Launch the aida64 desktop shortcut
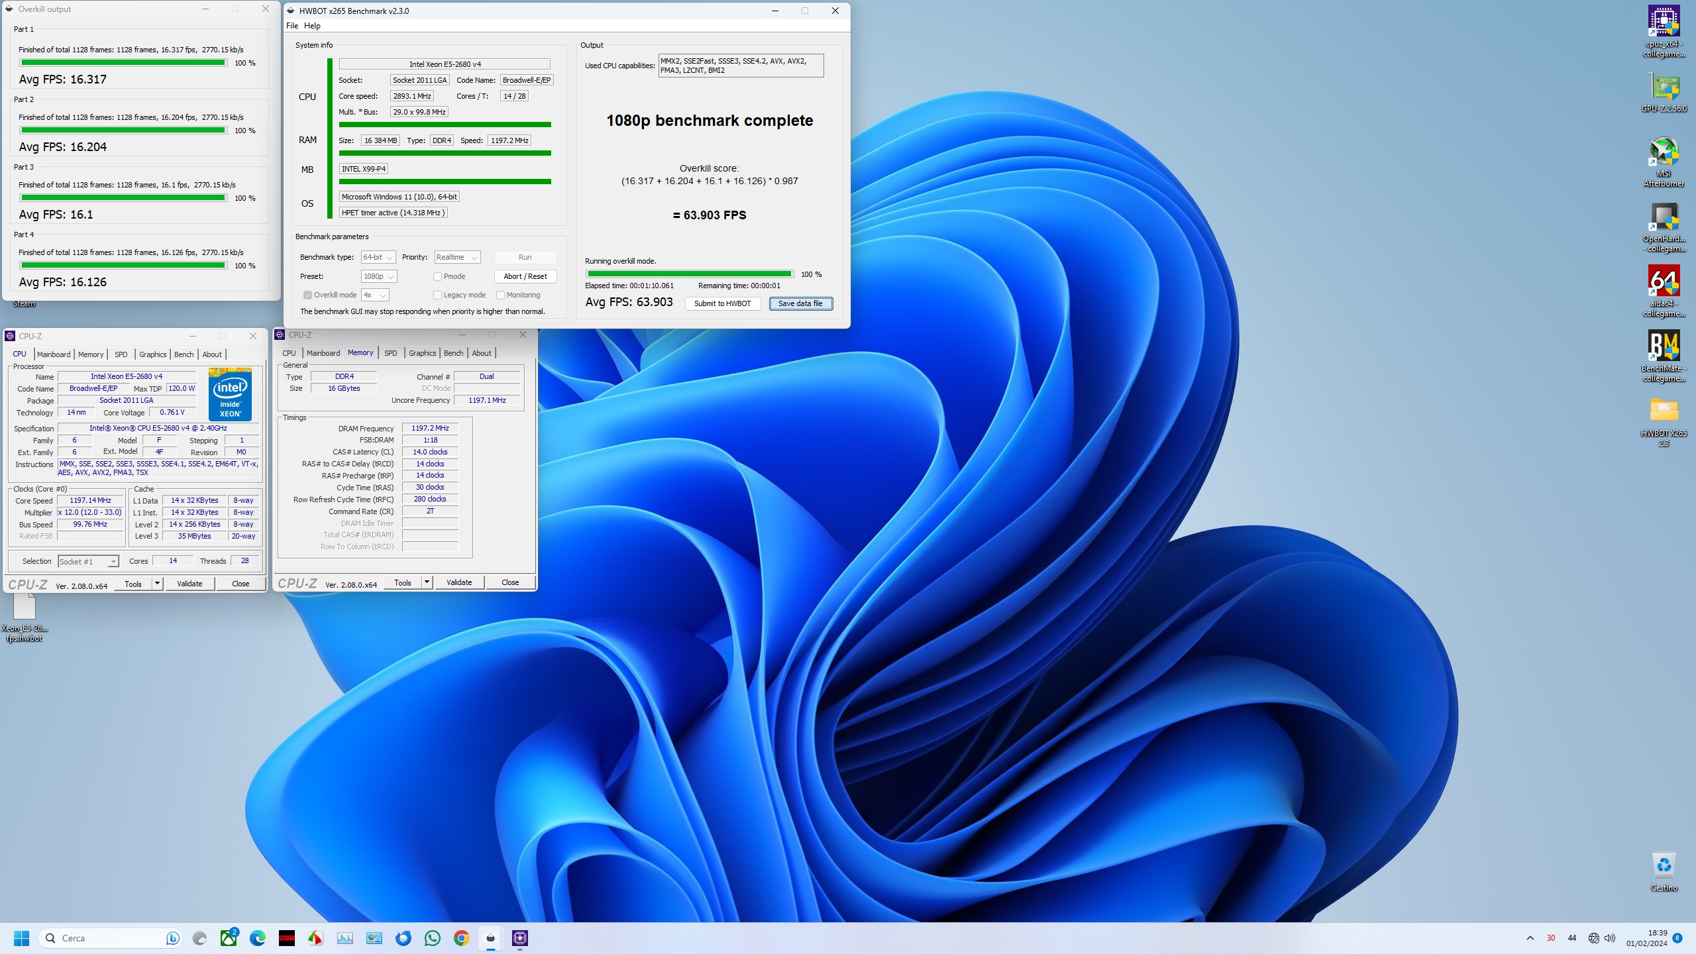 tap(1664, 291)
